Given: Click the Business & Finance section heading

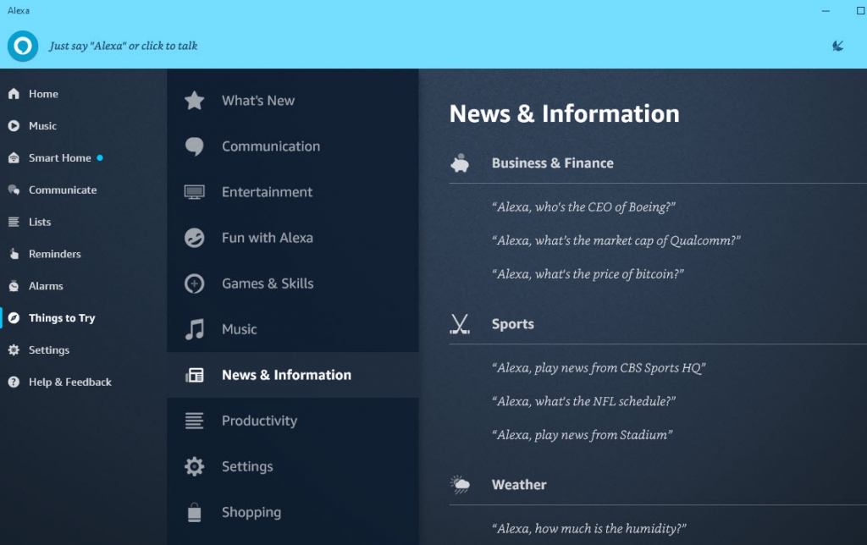Looking at the screenshot, I should pyautogui.click(x=552, y=163).
